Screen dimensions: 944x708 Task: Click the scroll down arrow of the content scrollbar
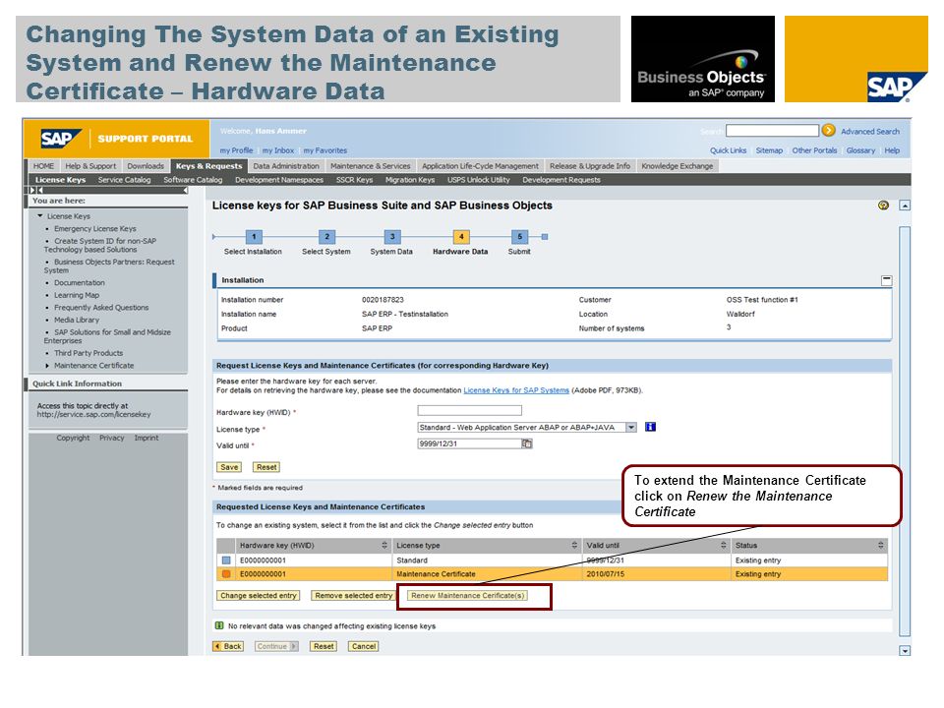[905, 651]
